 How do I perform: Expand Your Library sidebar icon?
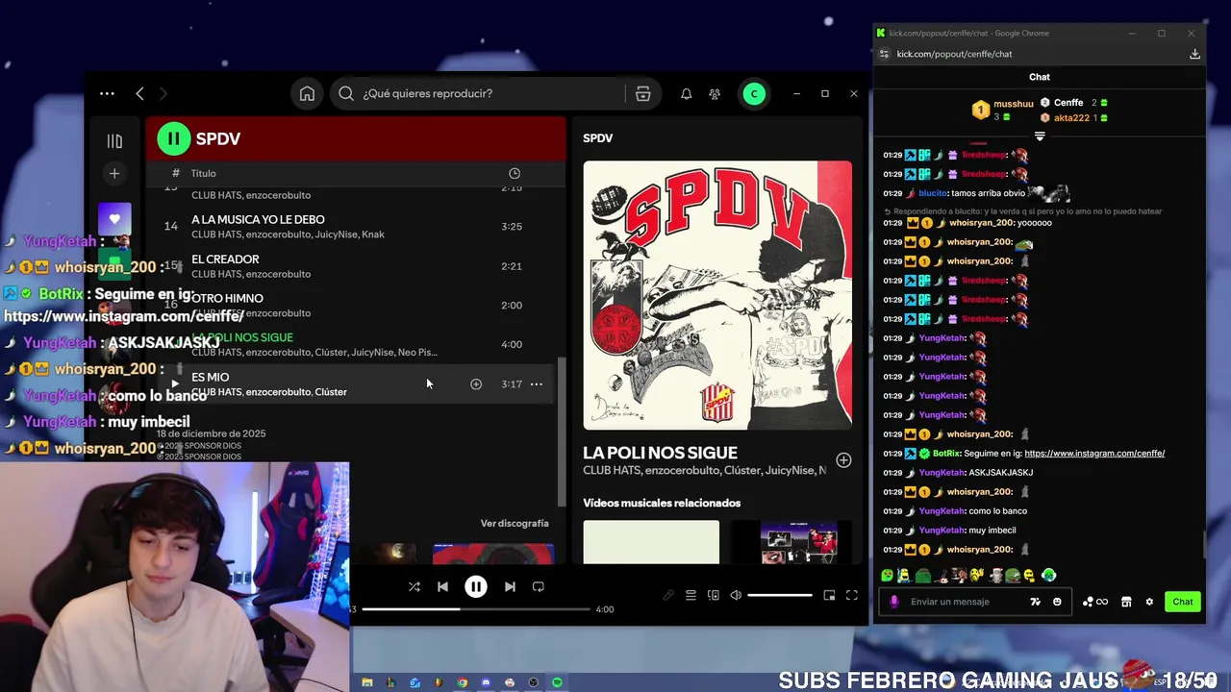[114, 141]
